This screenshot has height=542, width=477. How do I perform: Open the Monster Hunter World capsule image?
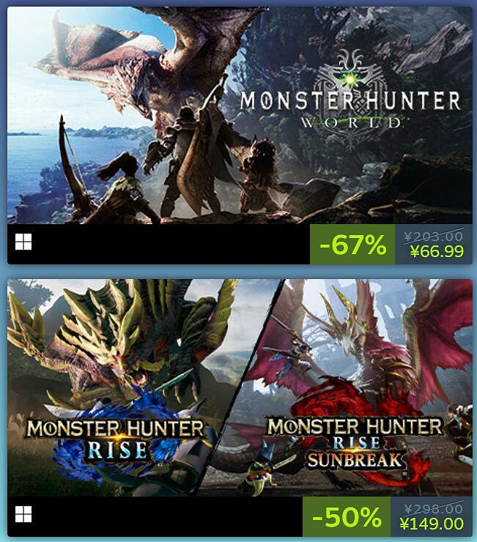(x=240, y=116)
